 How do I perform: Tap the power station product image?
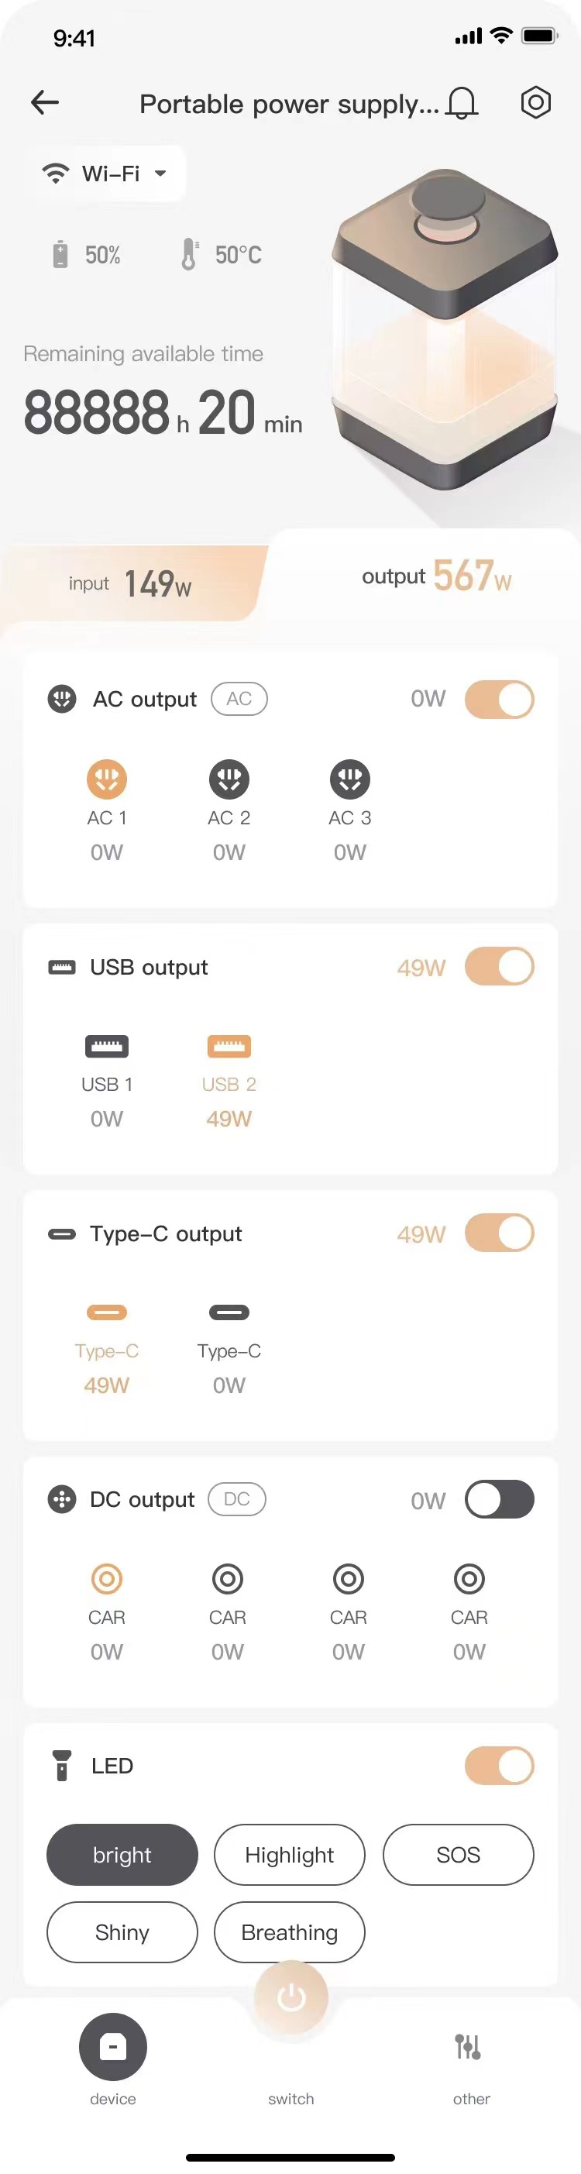445,330
